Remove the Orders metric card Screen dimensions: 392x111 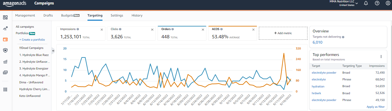tap(203, 29)
